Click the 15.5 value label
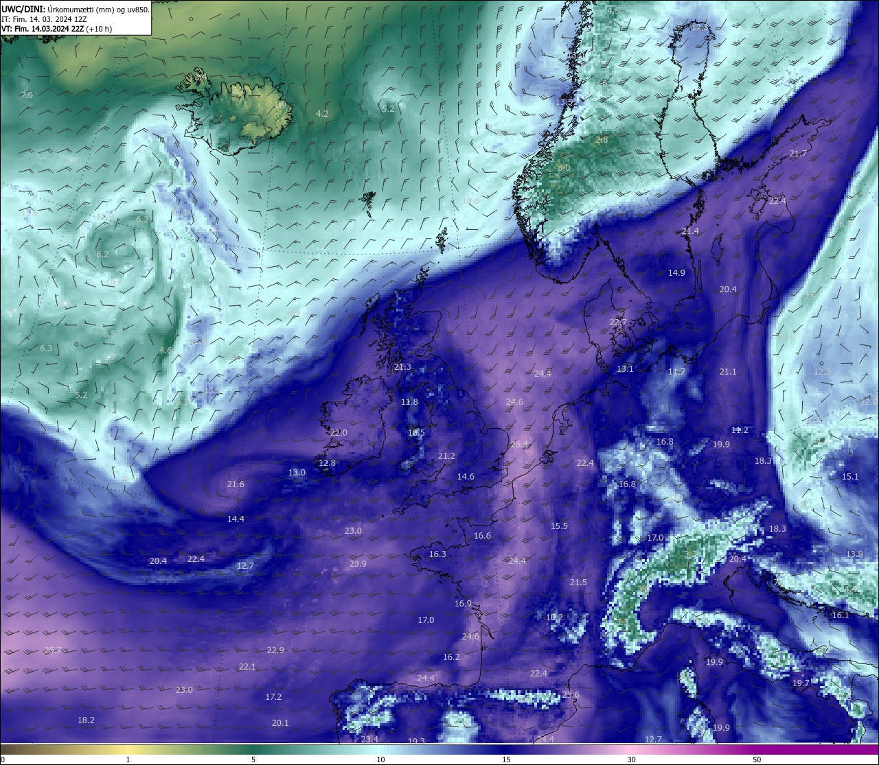The width and height of the screenshot is (879, 765). (559, 526)
